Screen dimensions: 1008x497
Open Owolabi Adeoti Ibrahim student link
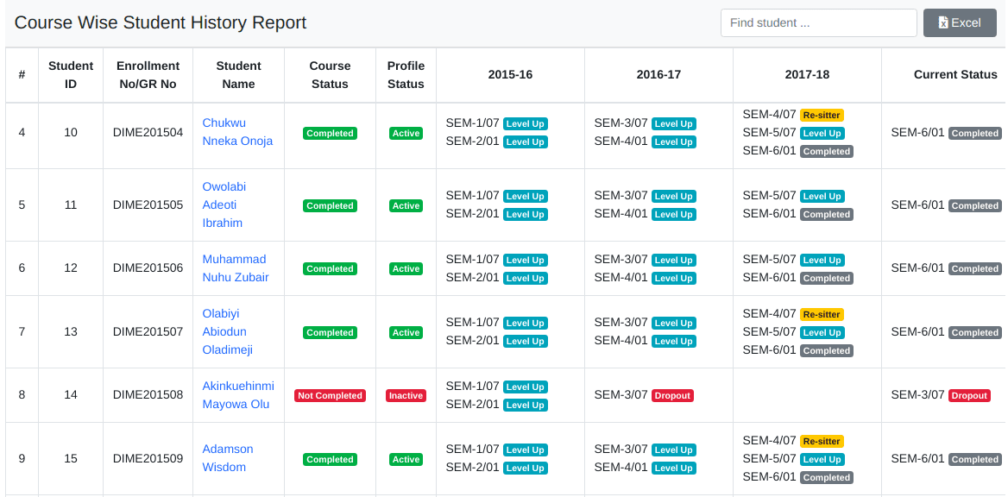click(224, 204)
